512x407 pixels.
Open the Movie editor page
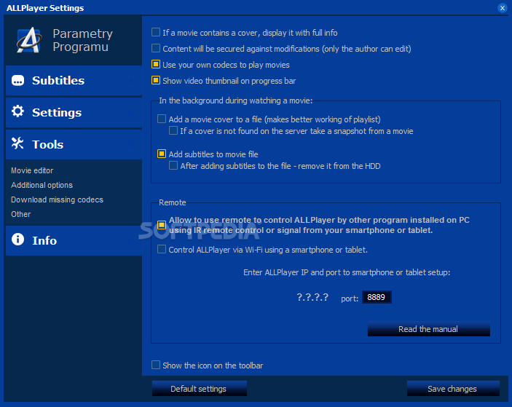pos(32,170)
